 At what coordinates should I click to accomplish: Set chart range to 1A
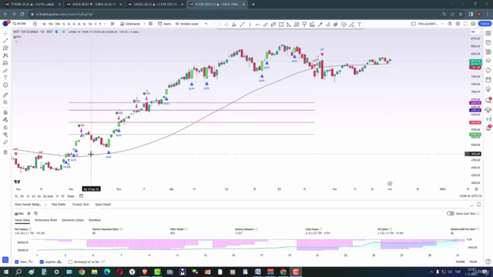pyautogui.click(x=28, y=196)
